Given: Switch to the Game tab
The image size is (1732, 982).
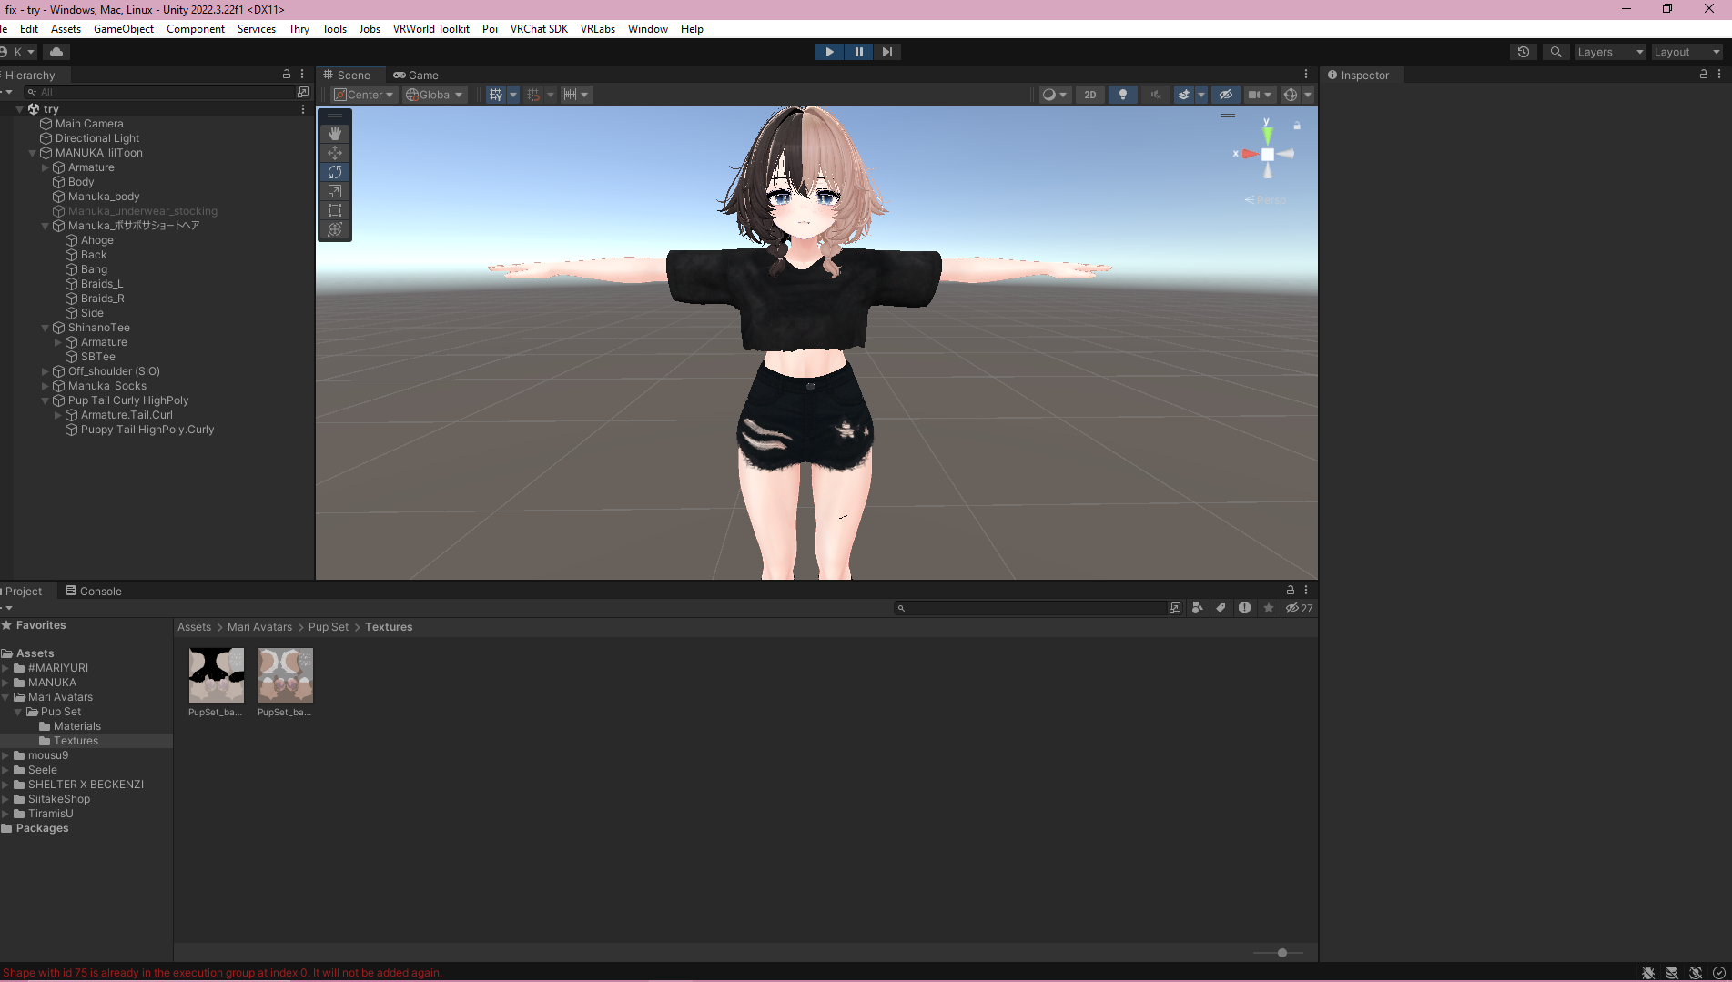Looking at the screenshot, I should [x=416, y=75].
